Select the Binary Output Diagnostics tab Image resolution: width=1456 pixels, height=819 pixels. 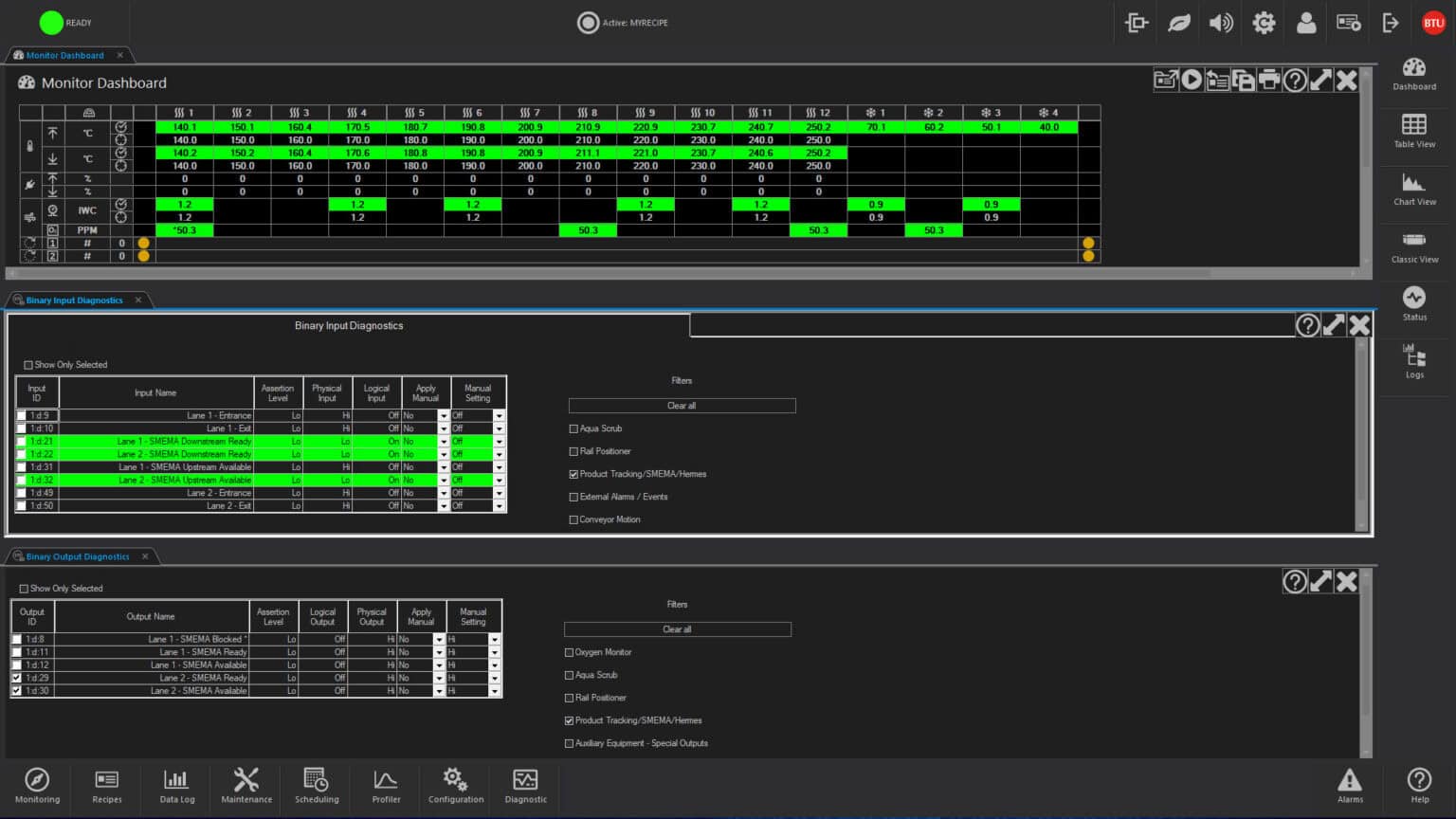pyautogui.click(x=78, y=557)
